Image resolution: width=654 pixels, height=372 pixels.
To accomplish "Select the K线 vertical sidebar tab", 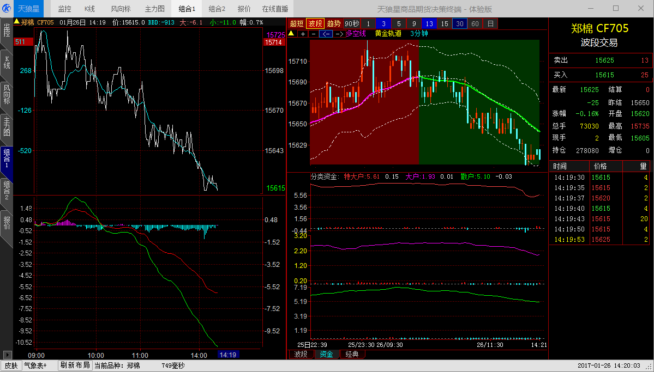I will (7, 63).
